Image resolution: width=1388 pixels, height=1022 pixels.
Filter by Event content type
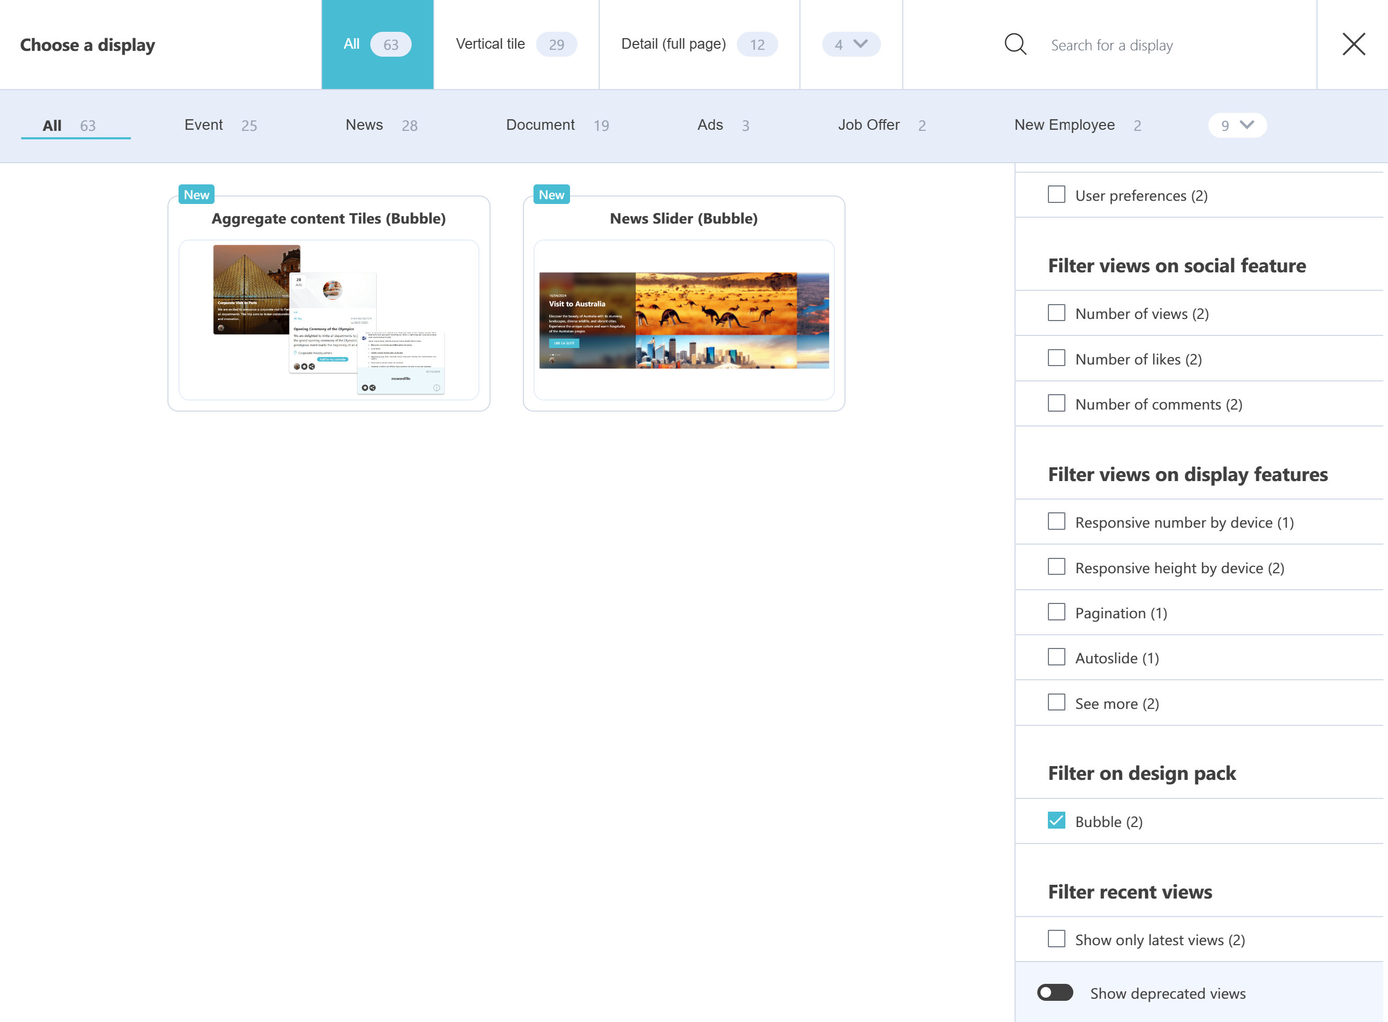click(221, 126)
